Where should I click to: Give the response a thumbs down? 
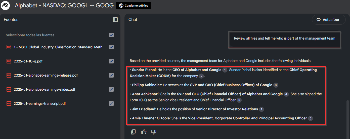tap(153, 132)
